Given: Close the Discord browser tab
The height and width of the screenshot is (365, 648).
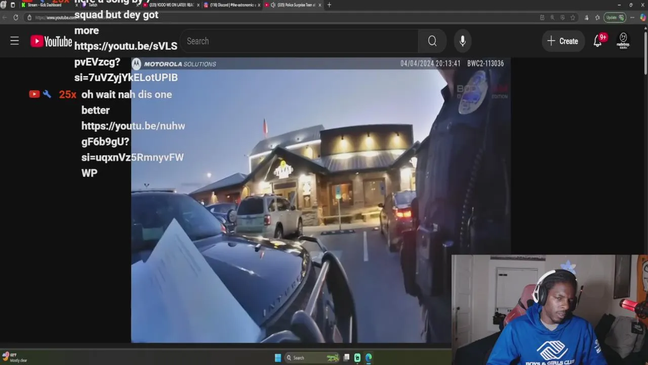Looking at the screenshot, I should coord(259,5).
